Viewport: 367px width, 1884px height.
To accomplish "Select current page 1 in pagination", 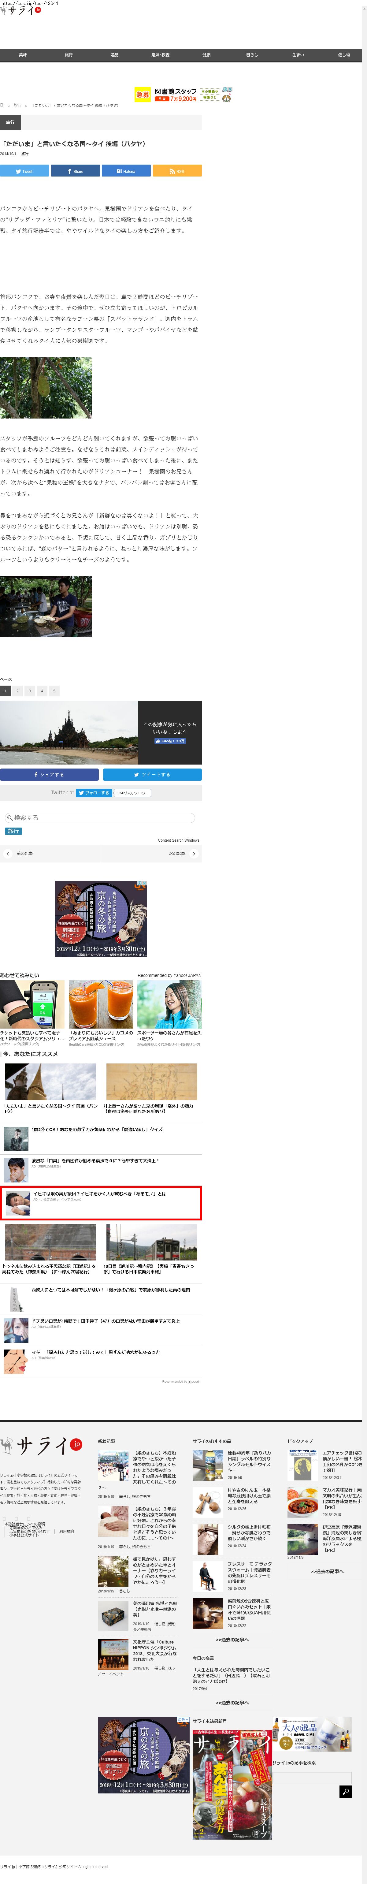I will click(5, 691).
